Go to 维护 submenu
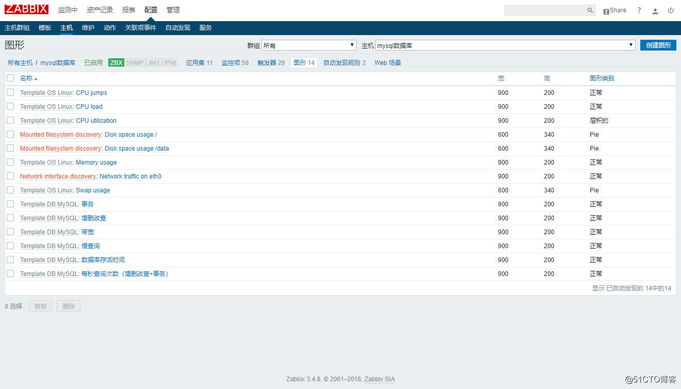Viewport: 681px width, 389px height. pos(88,28)
